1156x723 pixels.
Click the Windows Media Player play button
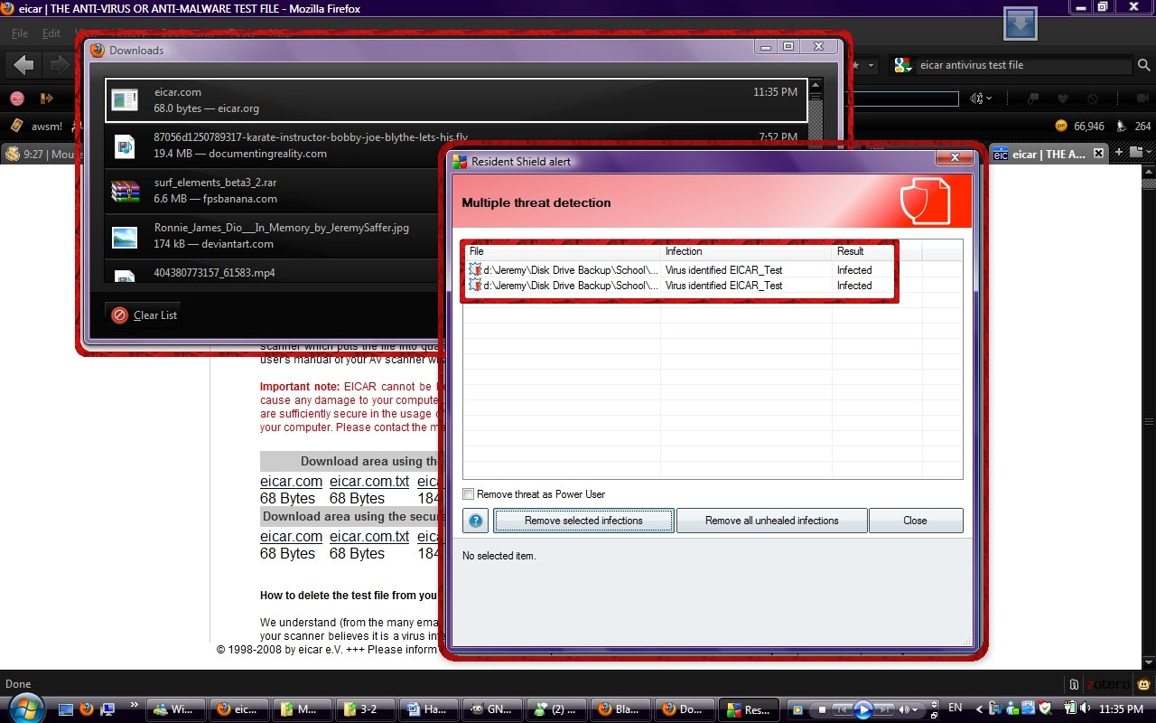pos(862,709)
